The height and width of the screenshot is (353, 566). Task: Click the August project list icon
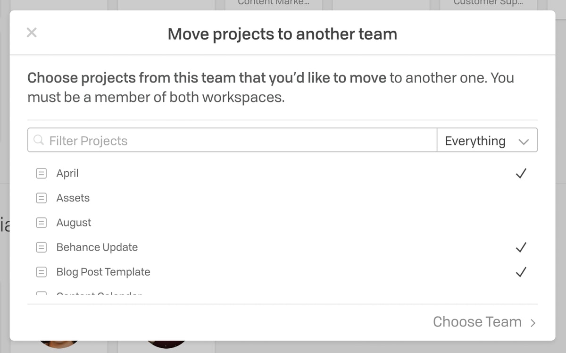(x=42, y=223)
